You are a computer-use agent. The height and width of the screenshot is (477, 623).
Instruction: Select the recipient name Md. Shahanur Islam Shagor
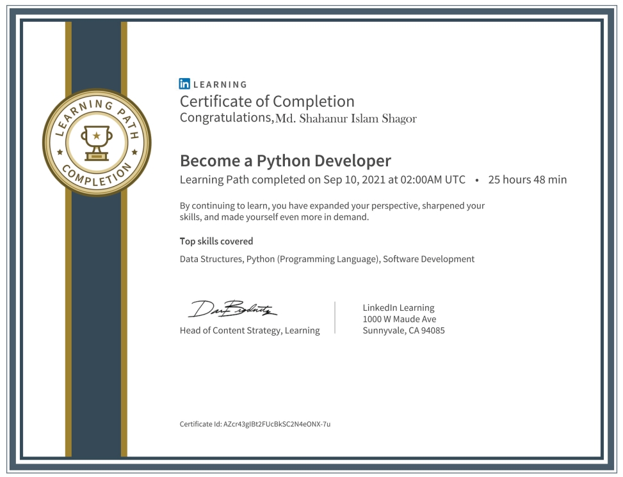click(345, 118)
